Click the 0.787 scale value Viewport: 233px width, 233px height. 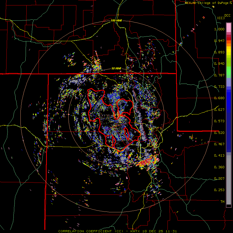pos(219,75)
